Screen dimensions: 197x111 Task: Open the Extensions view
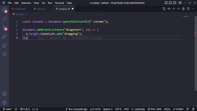point(4,45)
